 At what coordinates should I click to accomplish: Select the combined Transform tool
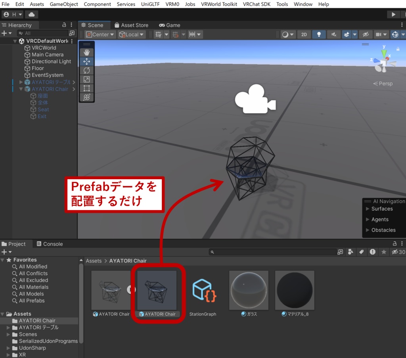(x=86, y=98)
